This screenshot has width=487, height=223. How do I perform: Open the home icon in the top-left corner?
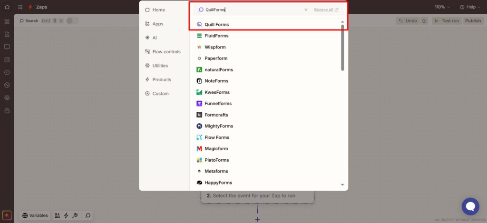(7, 7)
